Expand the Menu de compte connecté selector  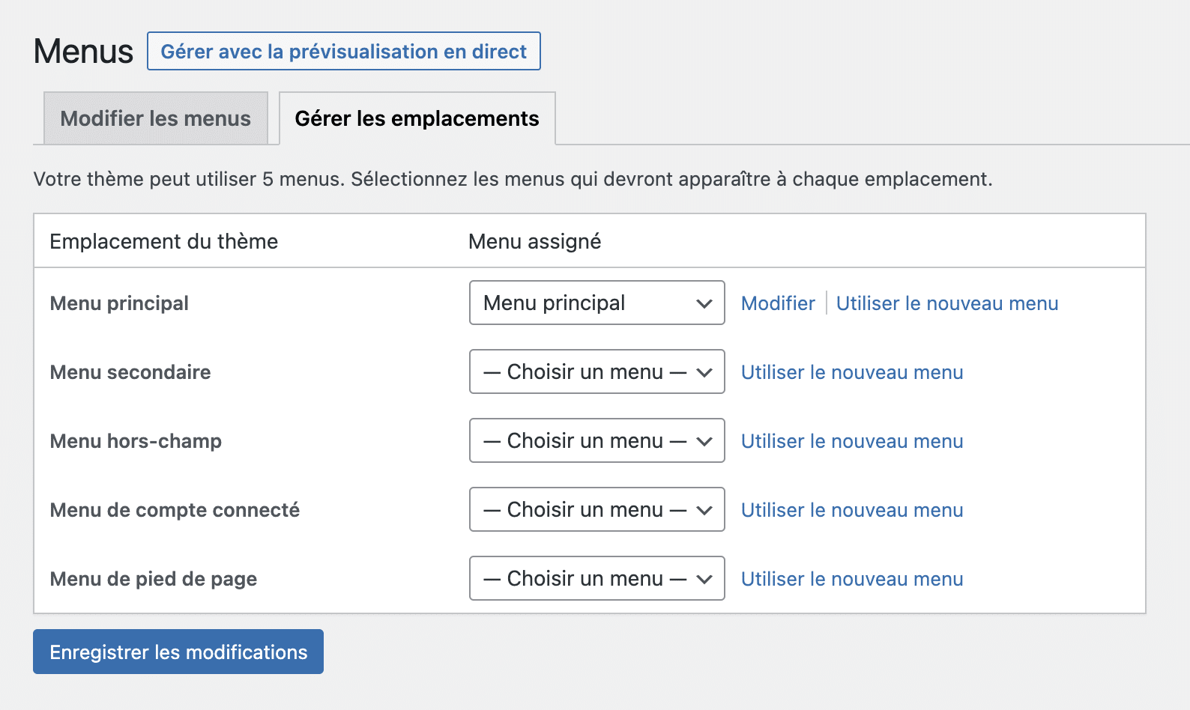pyautogui.click(x=596, y=509)
